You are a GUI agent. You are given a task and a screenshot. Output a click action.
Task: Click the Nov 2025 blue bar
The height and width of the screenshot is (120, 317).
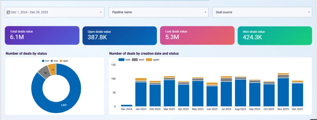[x=283, y=92]
